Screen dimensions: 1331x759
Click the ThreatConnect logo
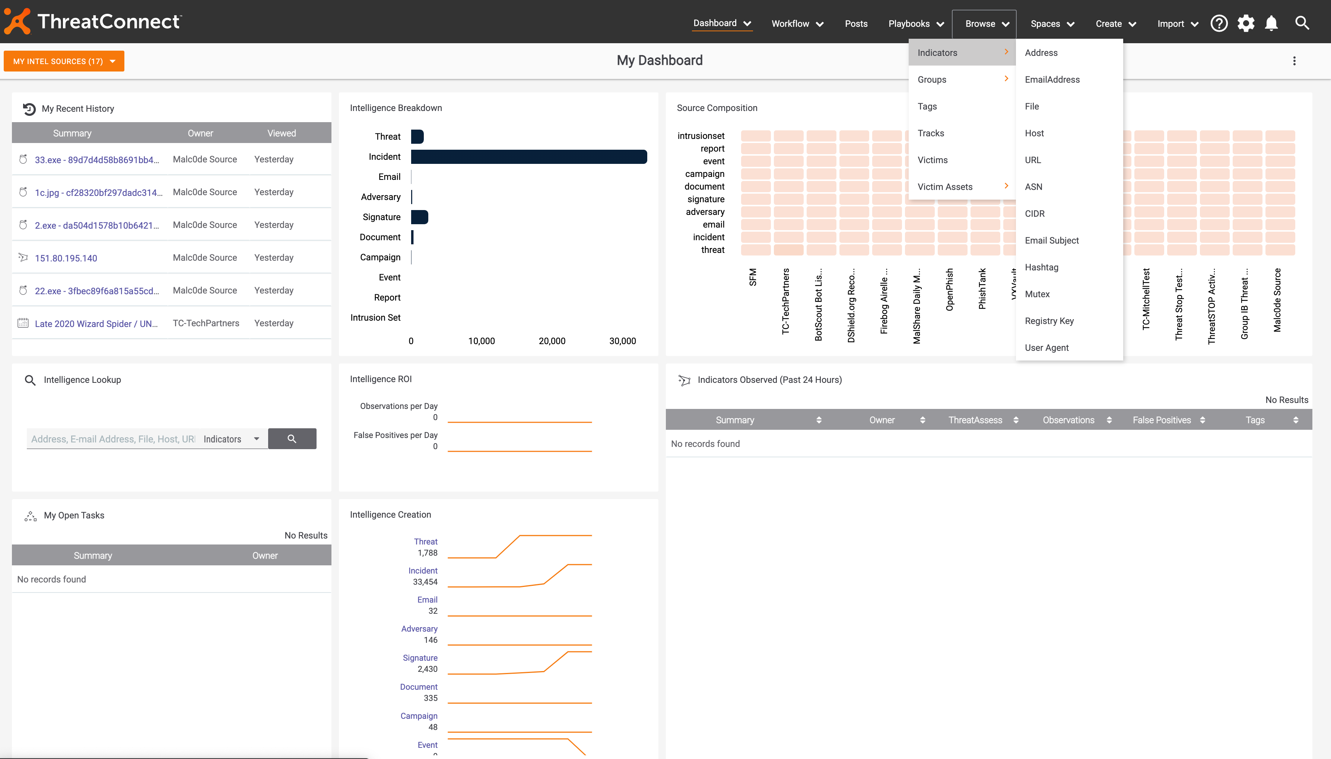[x=93, y=21]
